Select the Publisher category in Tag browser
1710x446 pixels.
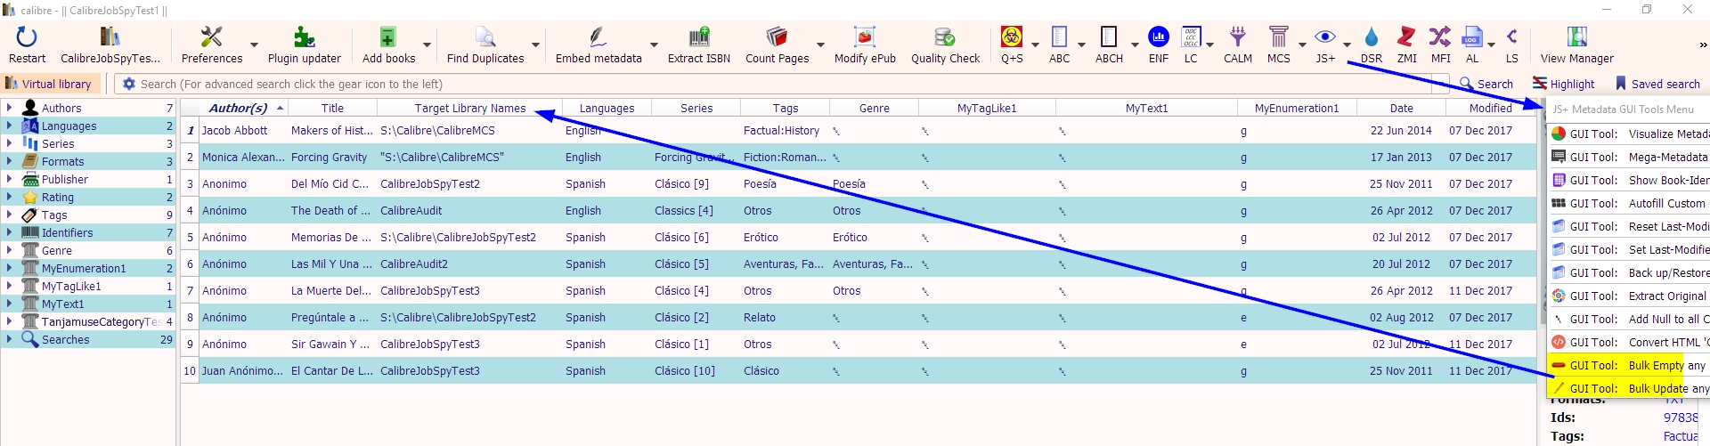[x=65, y=179]
